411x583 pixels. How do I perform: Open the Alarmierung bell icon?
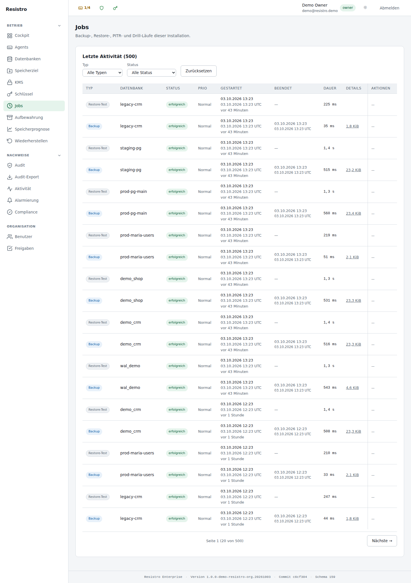(10, 201)
